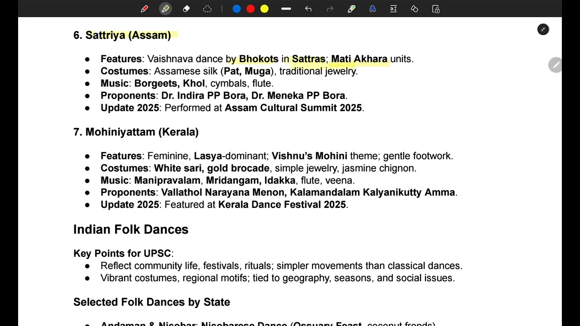Choose the blue color swatch
The image size is (580, 326).
237,9
